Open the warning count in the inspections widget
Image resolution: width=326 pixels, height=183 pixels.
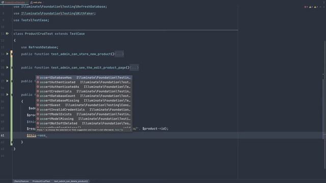click(311, 7)
